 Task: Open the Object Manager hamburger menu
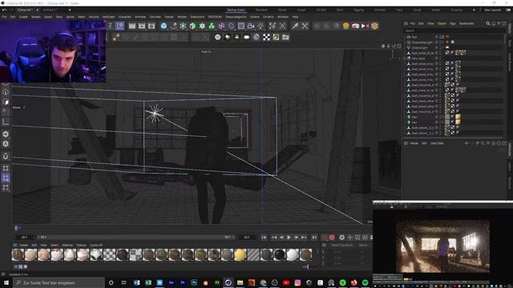click(406, 23)
